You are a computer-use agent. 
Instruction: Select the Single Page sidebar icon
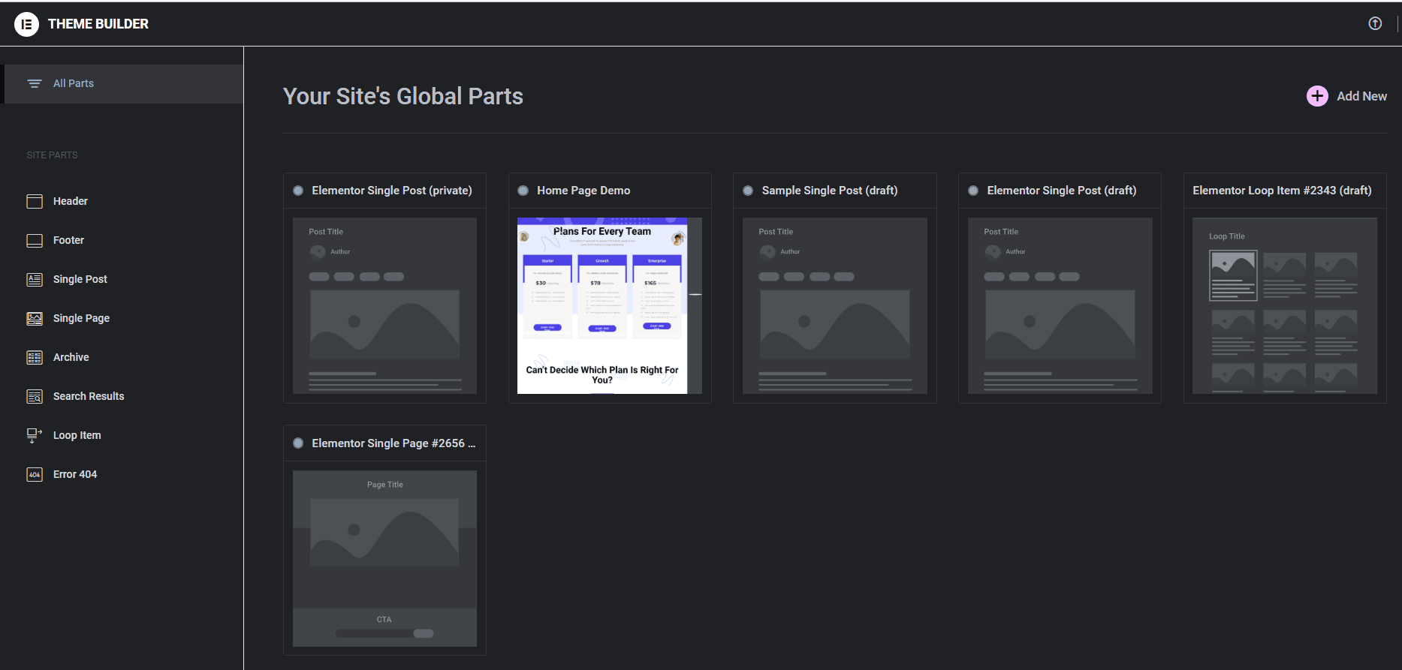click(x=35, y=318)
